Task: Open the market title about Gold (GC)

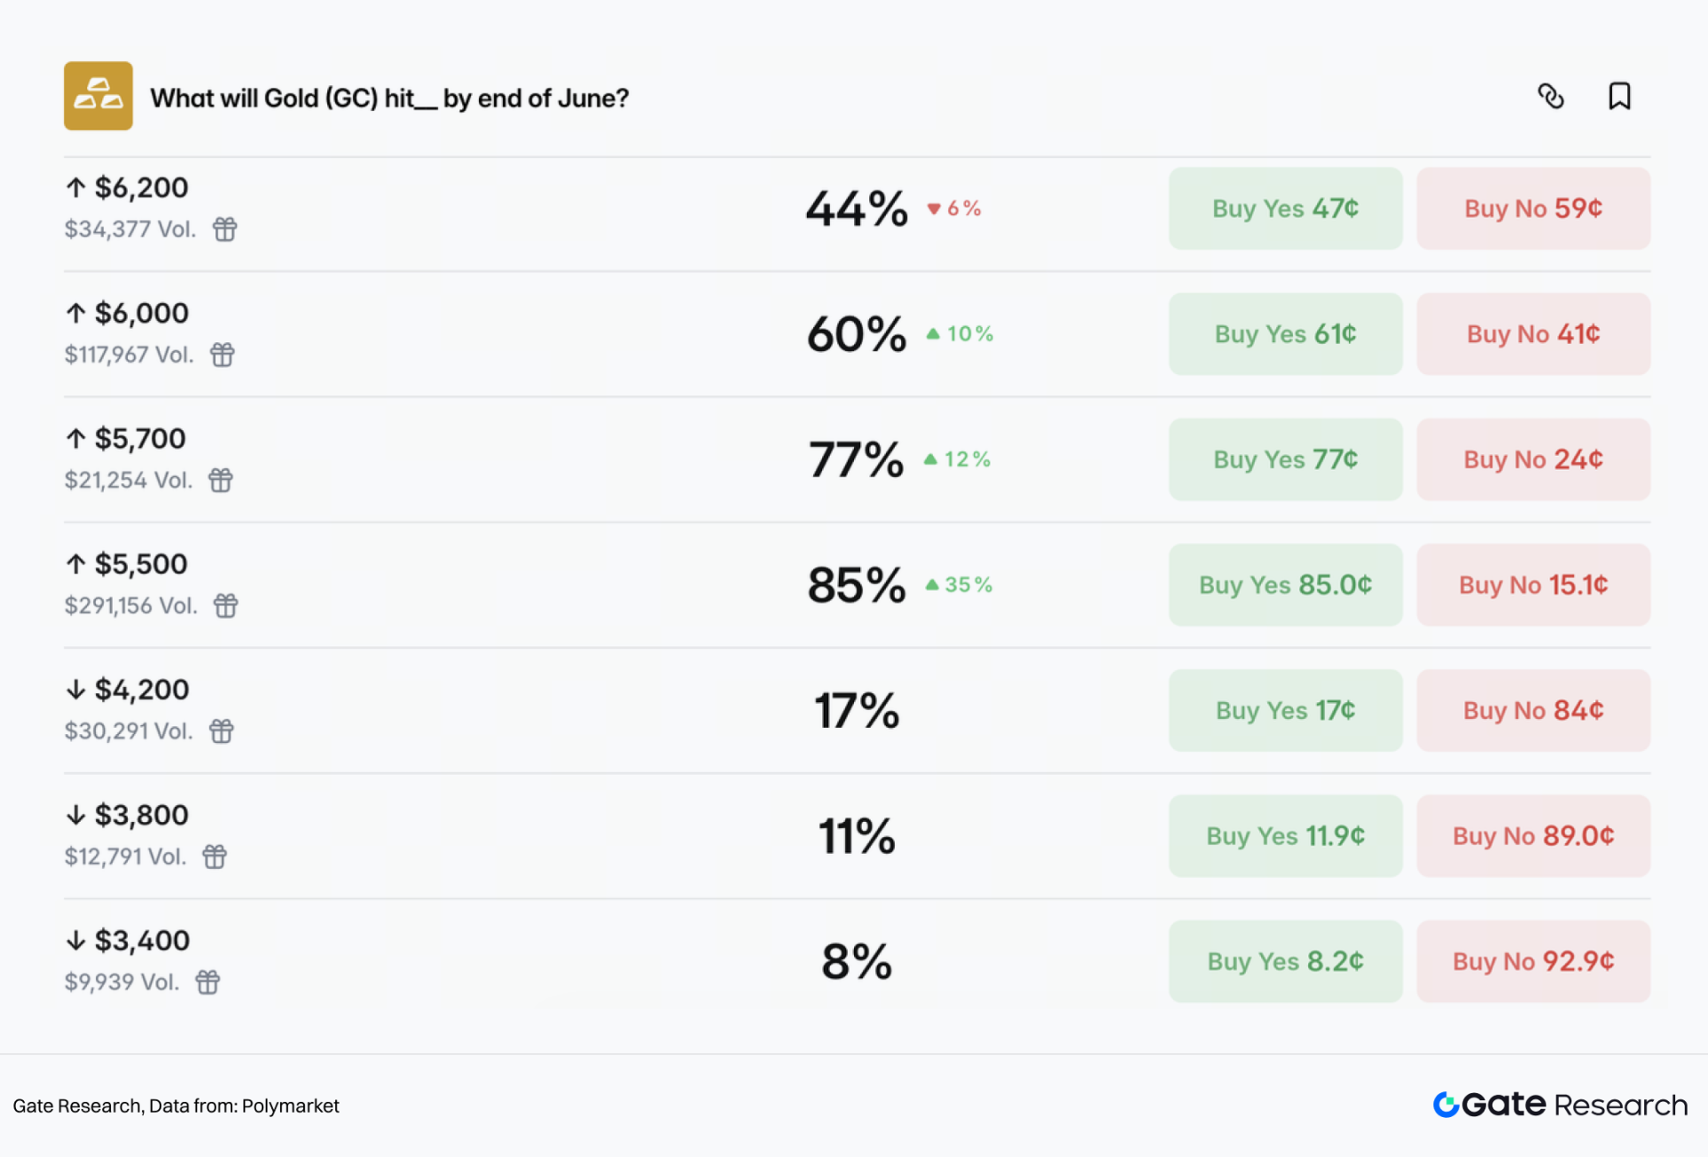Action: coord(389,98)
